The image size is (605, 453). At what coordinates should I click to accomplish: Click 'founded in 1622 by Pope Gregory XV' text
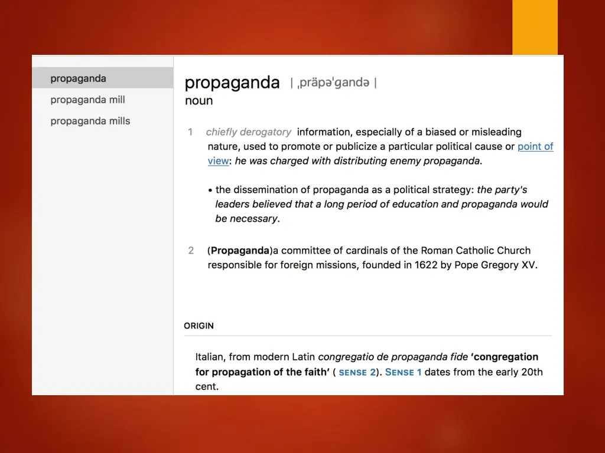[x=450, y=265]
